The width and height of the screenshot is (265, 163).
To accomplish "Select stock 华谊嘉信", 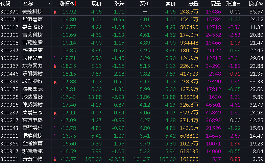I will [32, 19].
